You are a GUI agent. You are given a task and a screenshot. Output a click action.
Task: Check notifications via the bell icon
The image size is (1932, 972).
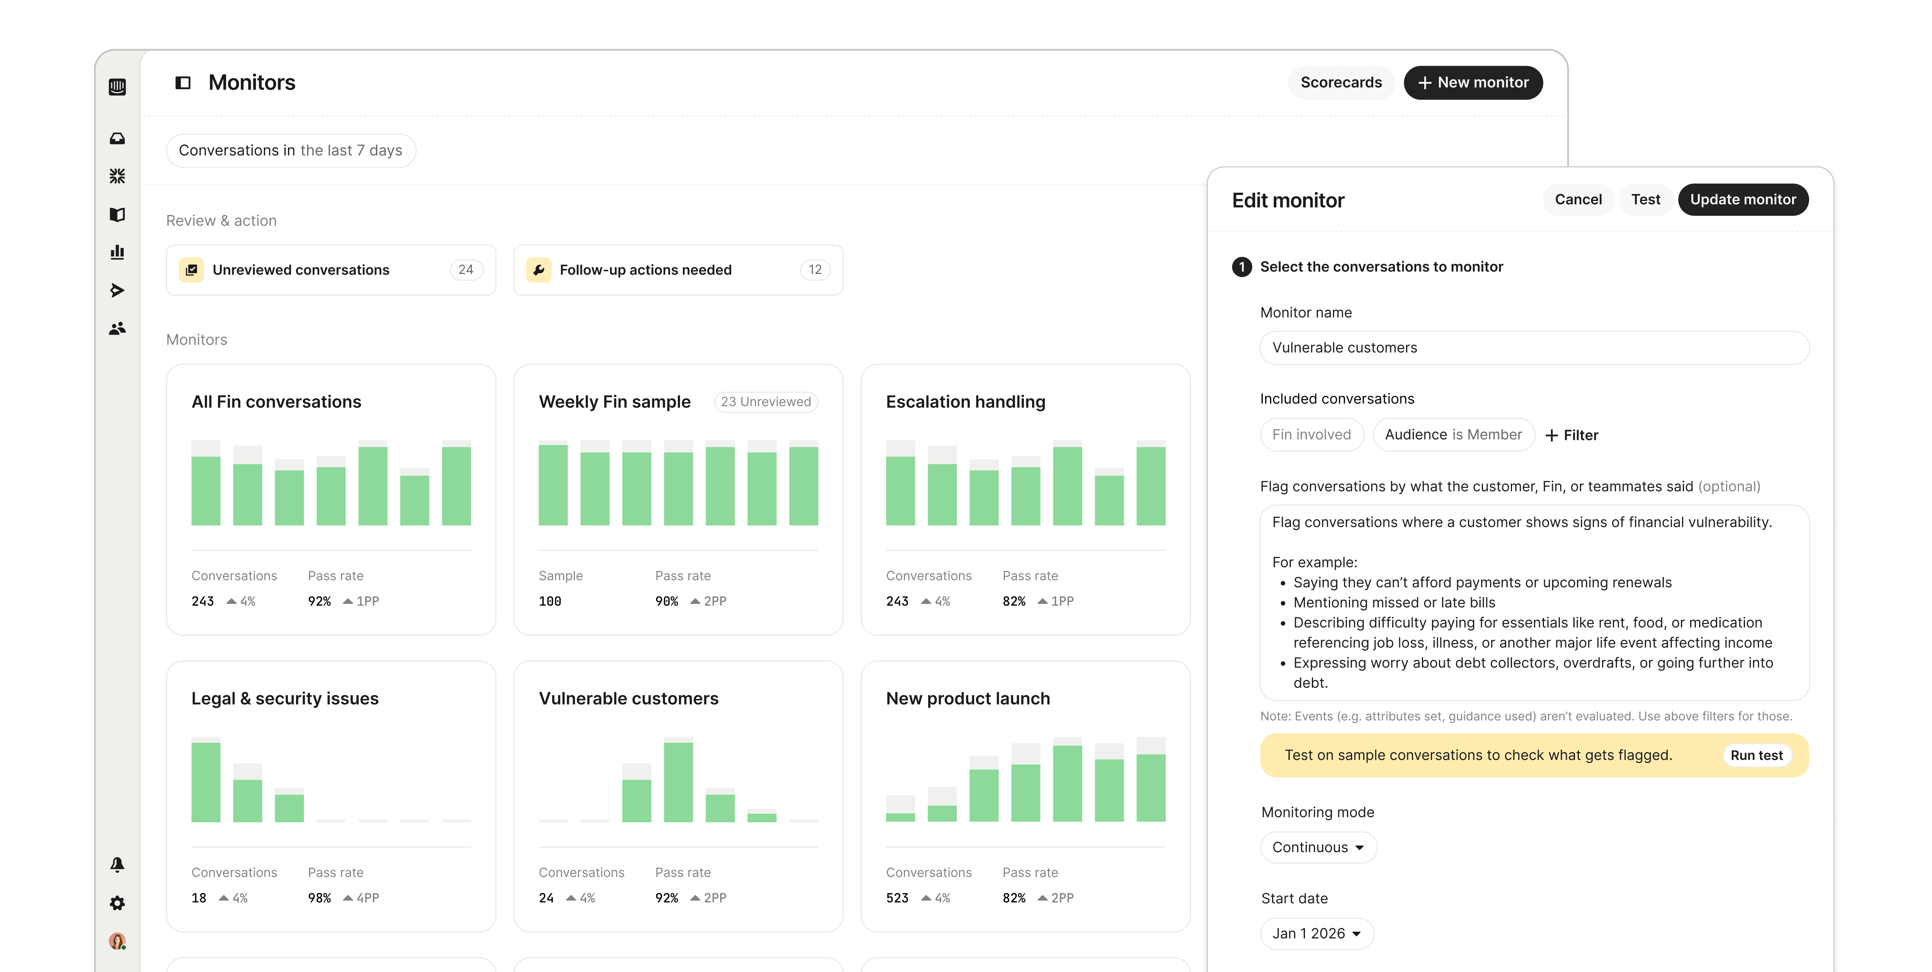(x=117, y=865)
